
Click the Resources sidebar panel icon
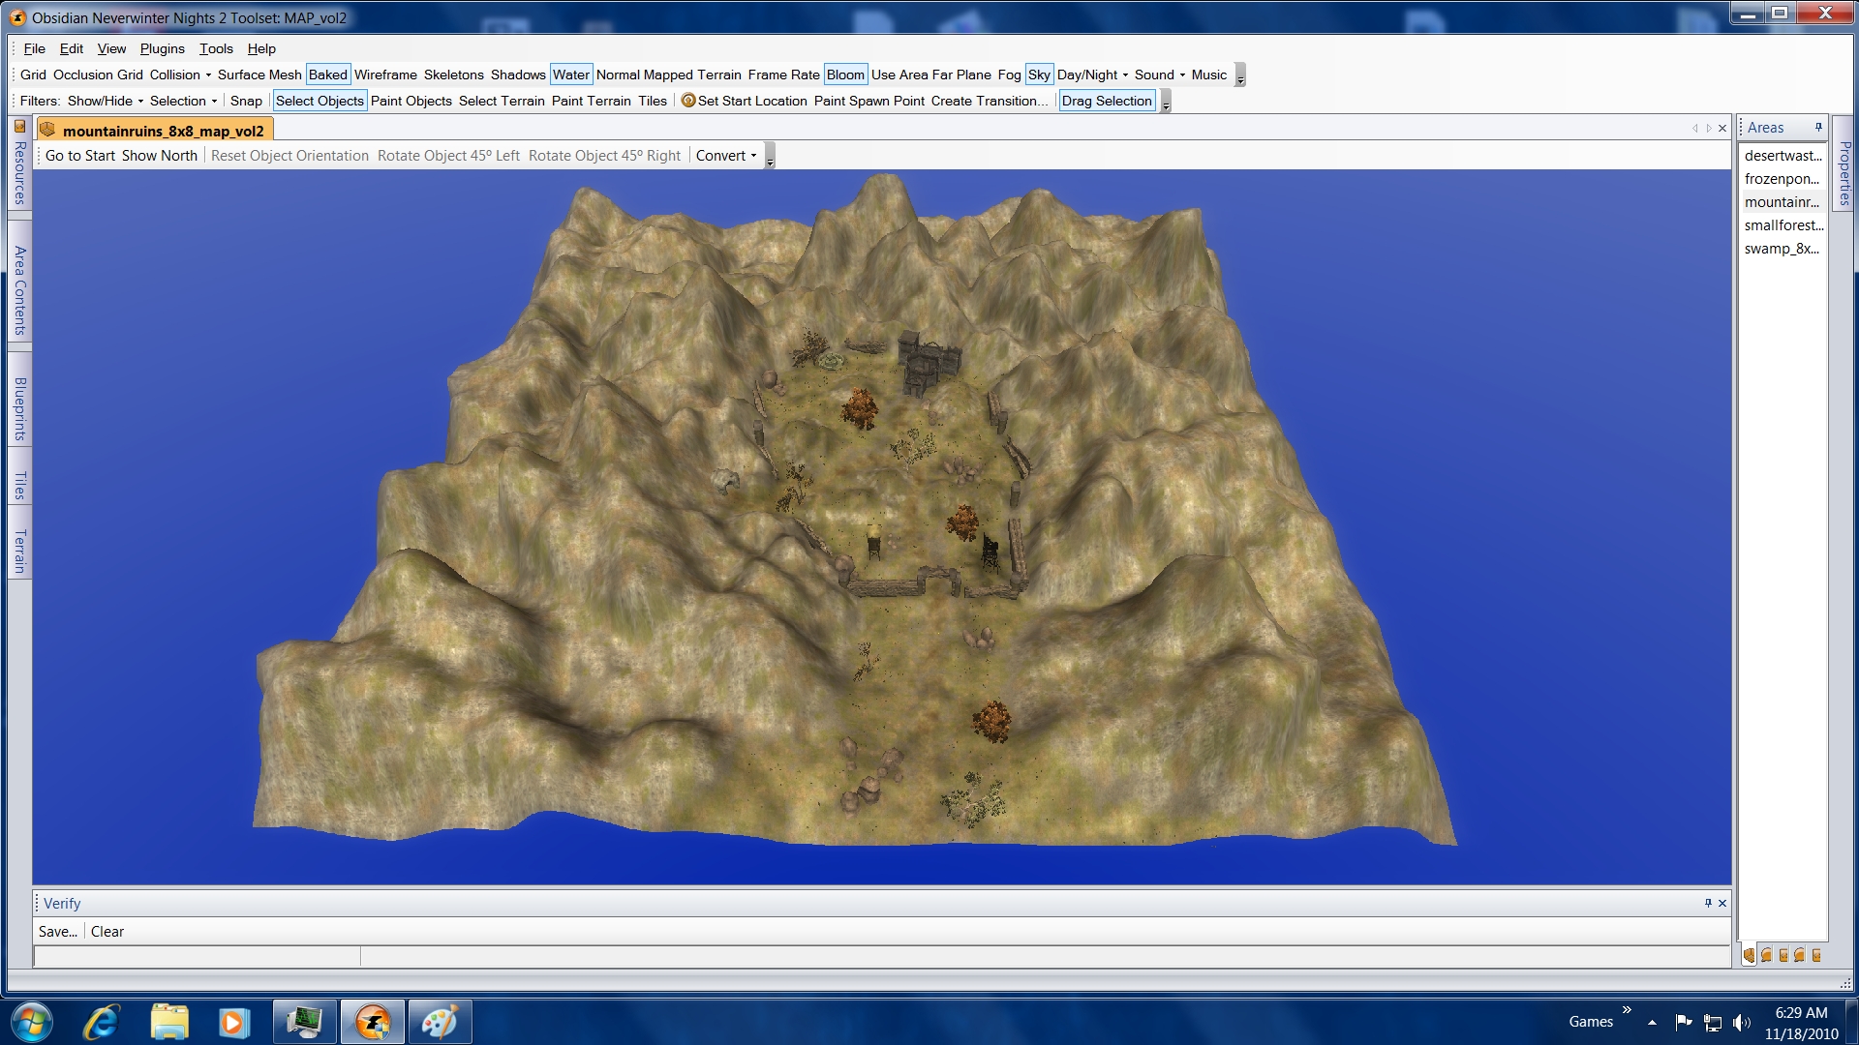click(x=19, y=127)
